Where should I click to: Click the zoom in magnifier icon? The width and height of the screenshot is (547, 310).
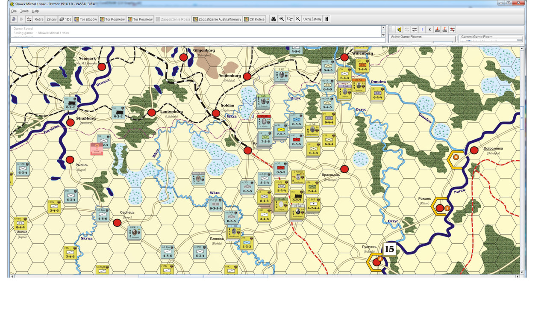(x=282, y=19)
